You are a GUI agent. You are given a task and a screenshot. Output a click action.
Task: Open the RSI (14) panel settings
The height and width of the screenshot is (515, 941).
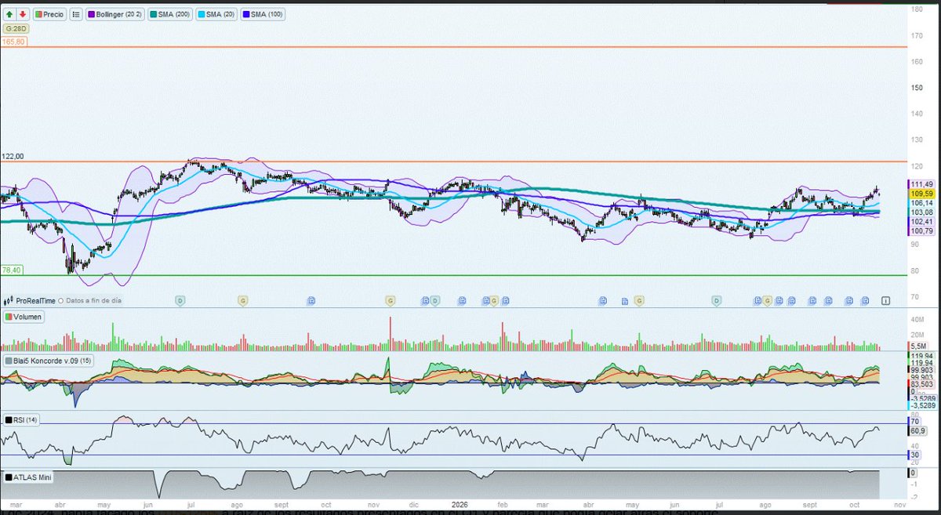[x=22, y=420]
